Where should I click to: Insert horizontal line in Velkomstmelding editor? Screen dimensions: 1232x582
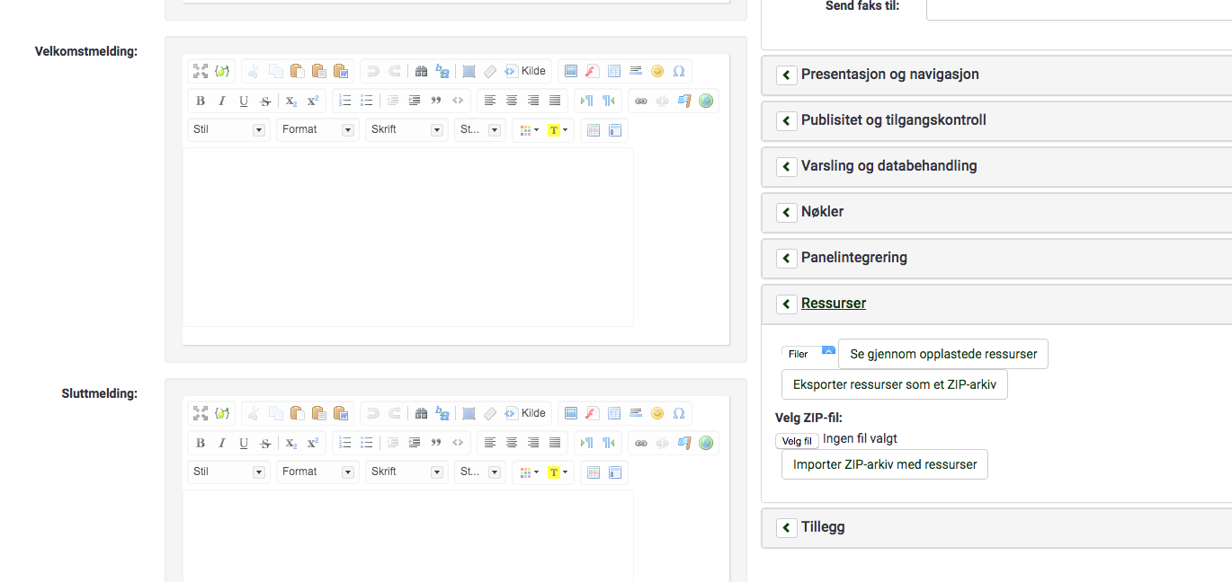(x=635, y=71)
